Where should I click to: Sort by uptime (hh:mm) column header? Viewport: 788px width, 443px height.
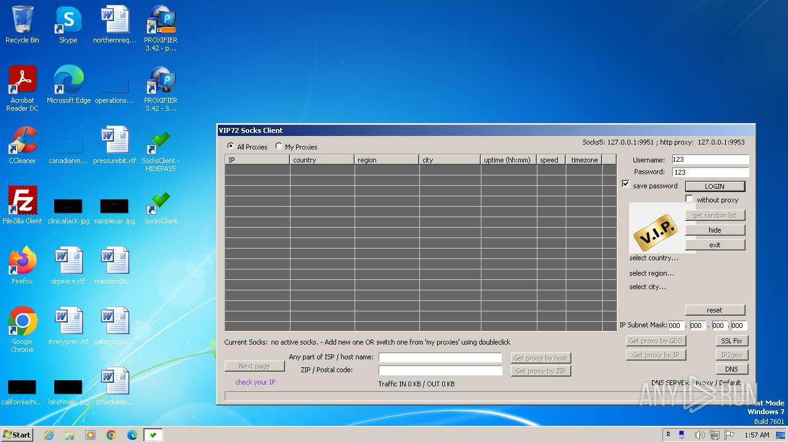tap(509, 159)
